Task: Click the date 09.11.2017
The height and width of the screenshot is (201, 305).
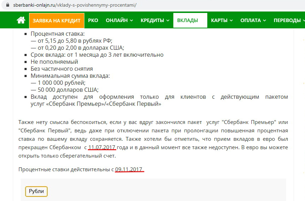Action: tap(129, 169)
